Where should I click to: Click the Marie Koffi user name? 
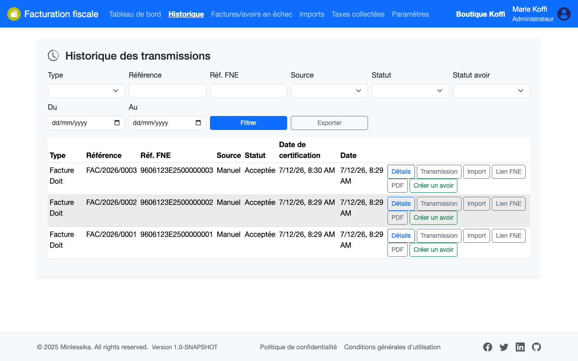point(530,9)
